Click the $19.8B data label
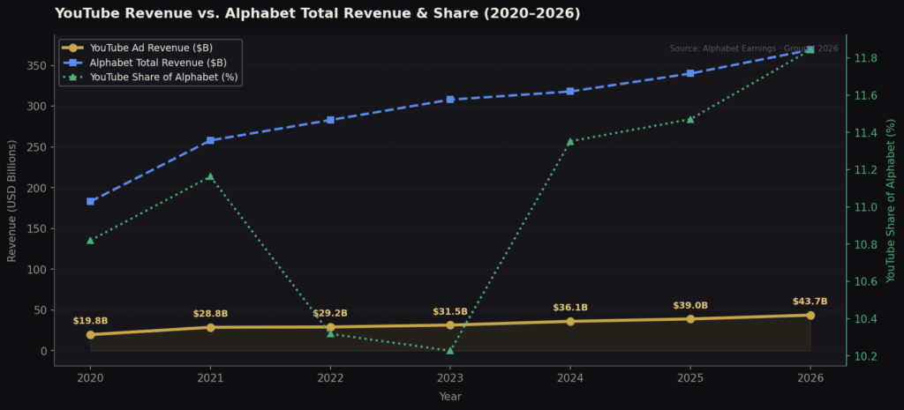The width and height of the screenshot is (904, 410). click(x=91, y=321)
